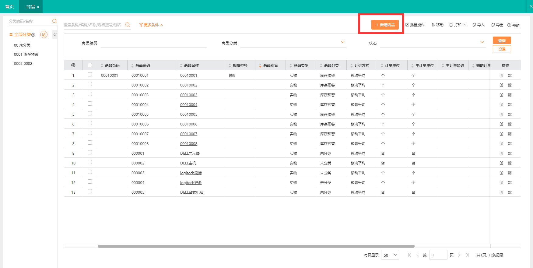This screenshot has height=268, width=533.
Task: Click the product search magnifier icon
Action: tap(128, 25)
